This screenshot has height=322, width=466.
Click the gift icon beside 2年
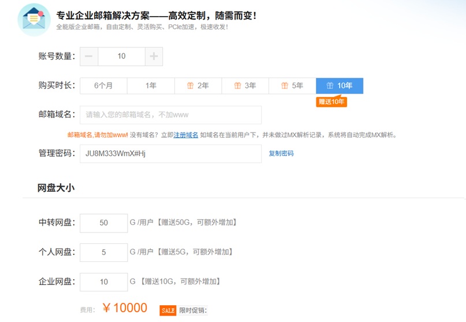pyautogui.click(x=190, y=86)
